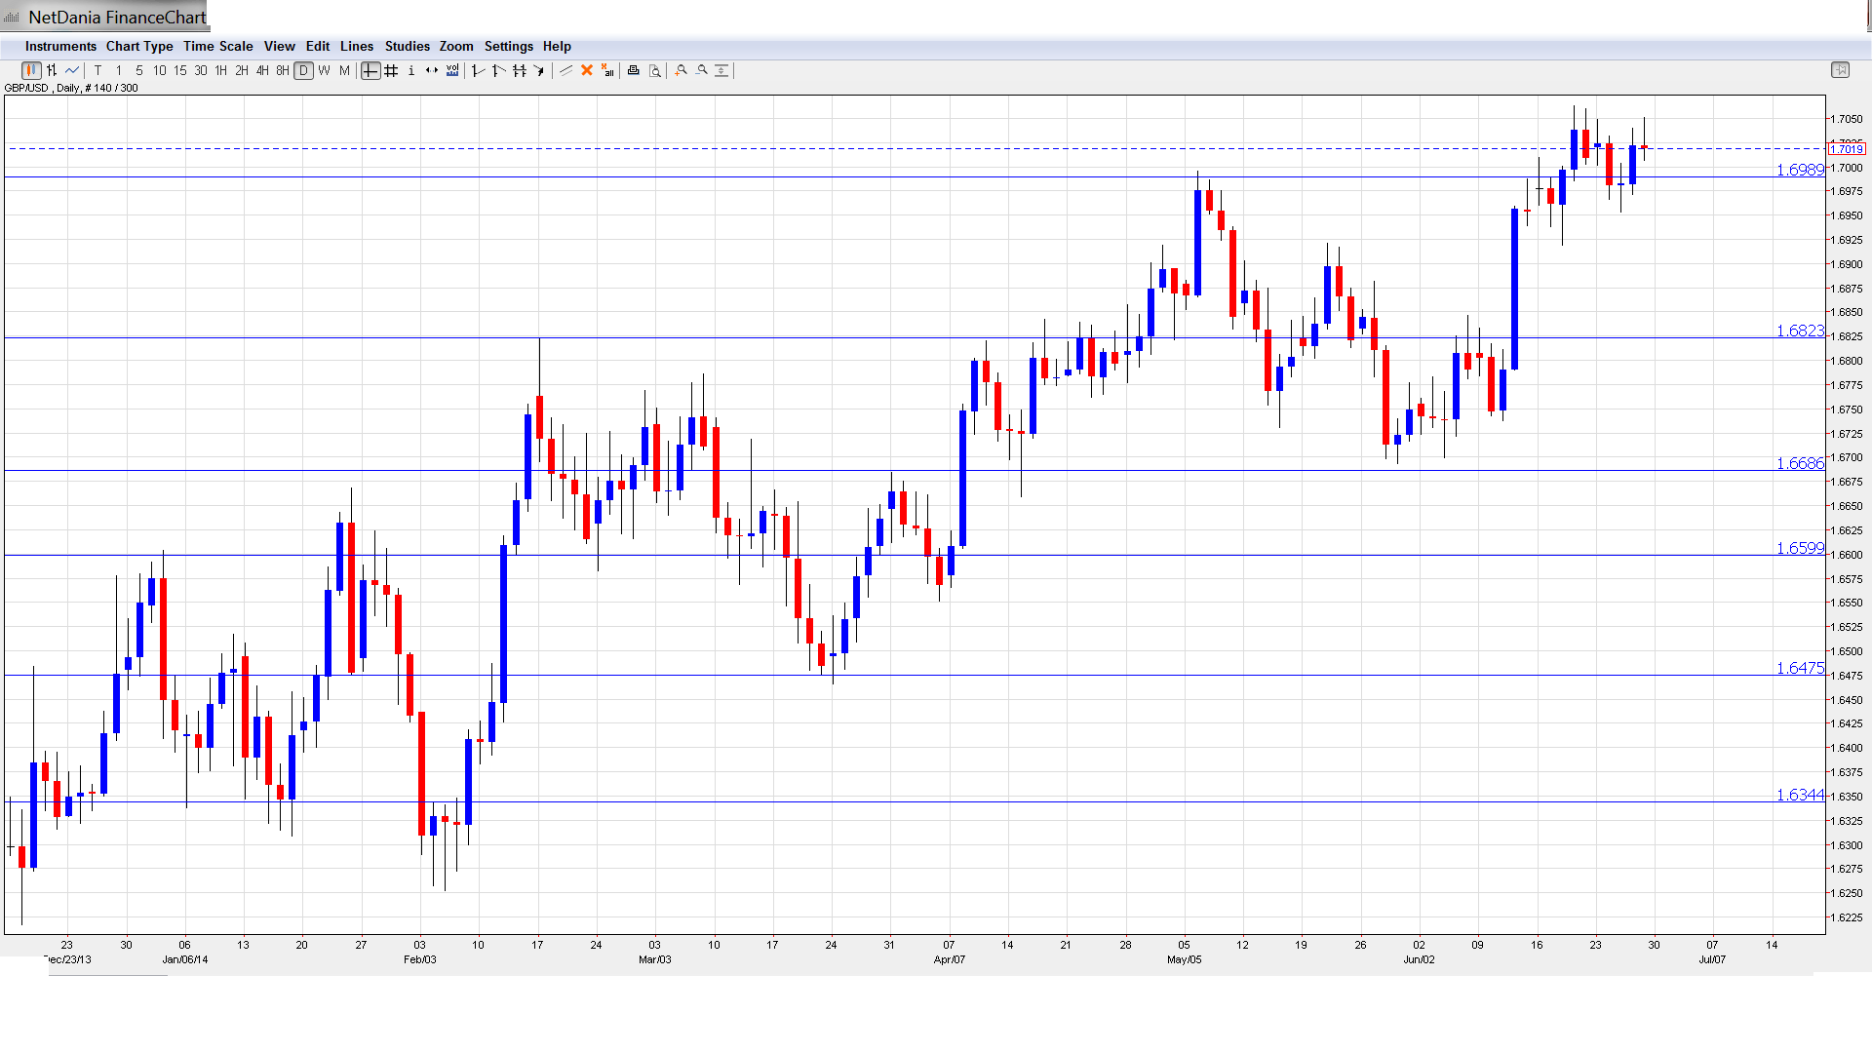
Task: Click the print chart icon
Action: point(634,70)
